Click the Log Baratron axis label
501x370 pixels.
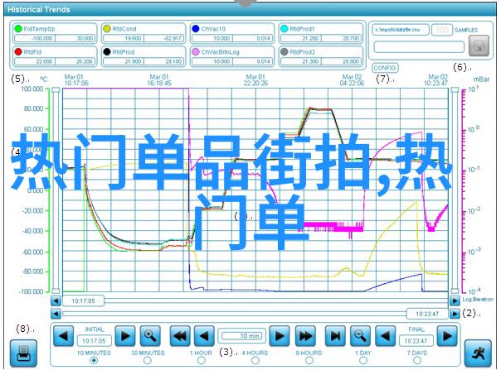tap(478, 299)
